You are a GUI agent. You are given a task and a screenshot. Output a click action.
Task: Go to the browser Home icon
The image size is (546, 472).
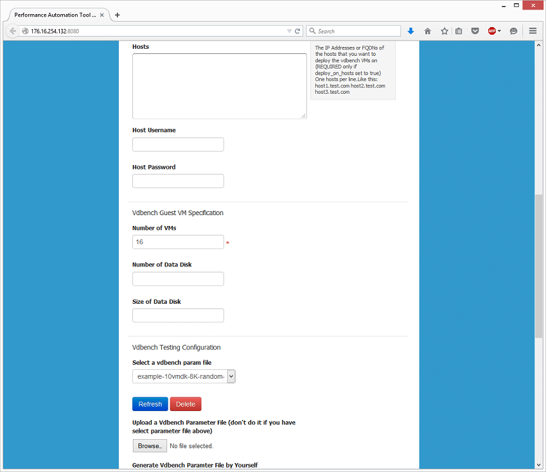click(428, 31)
